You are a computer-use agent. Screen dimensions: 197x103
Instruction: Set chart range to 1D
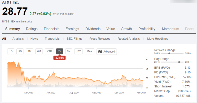[11, 51]
